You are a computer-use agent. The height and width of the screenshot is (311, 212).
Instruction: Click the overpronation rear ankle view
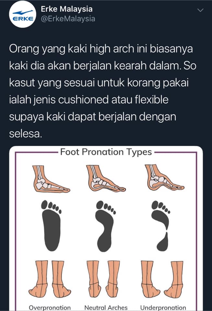coord(50,279)
